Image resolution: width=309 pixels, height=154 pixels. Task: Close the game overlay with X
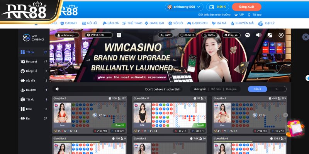[306, 37]
